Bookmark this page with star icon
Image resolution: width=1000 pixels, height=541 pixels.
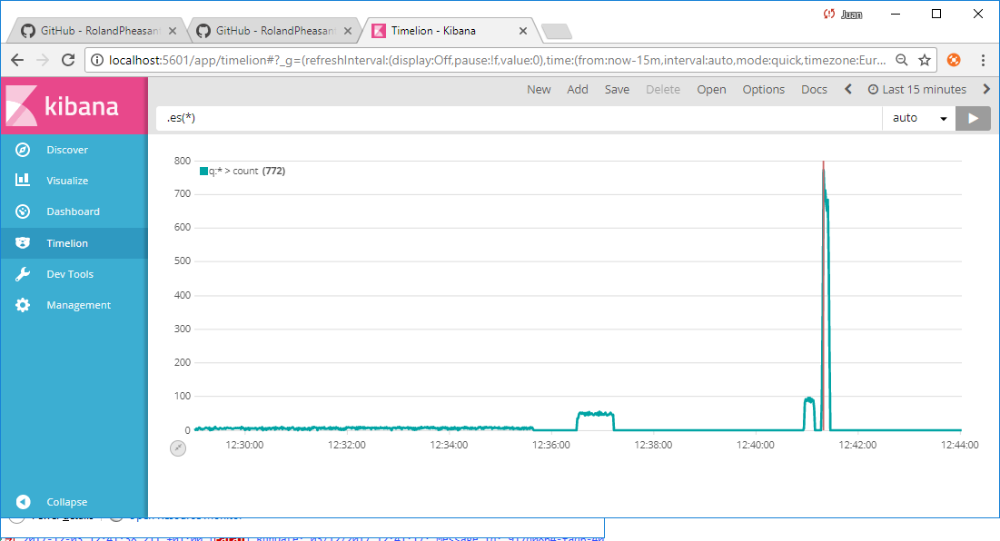pyautogui.click(x=924, y=60)
